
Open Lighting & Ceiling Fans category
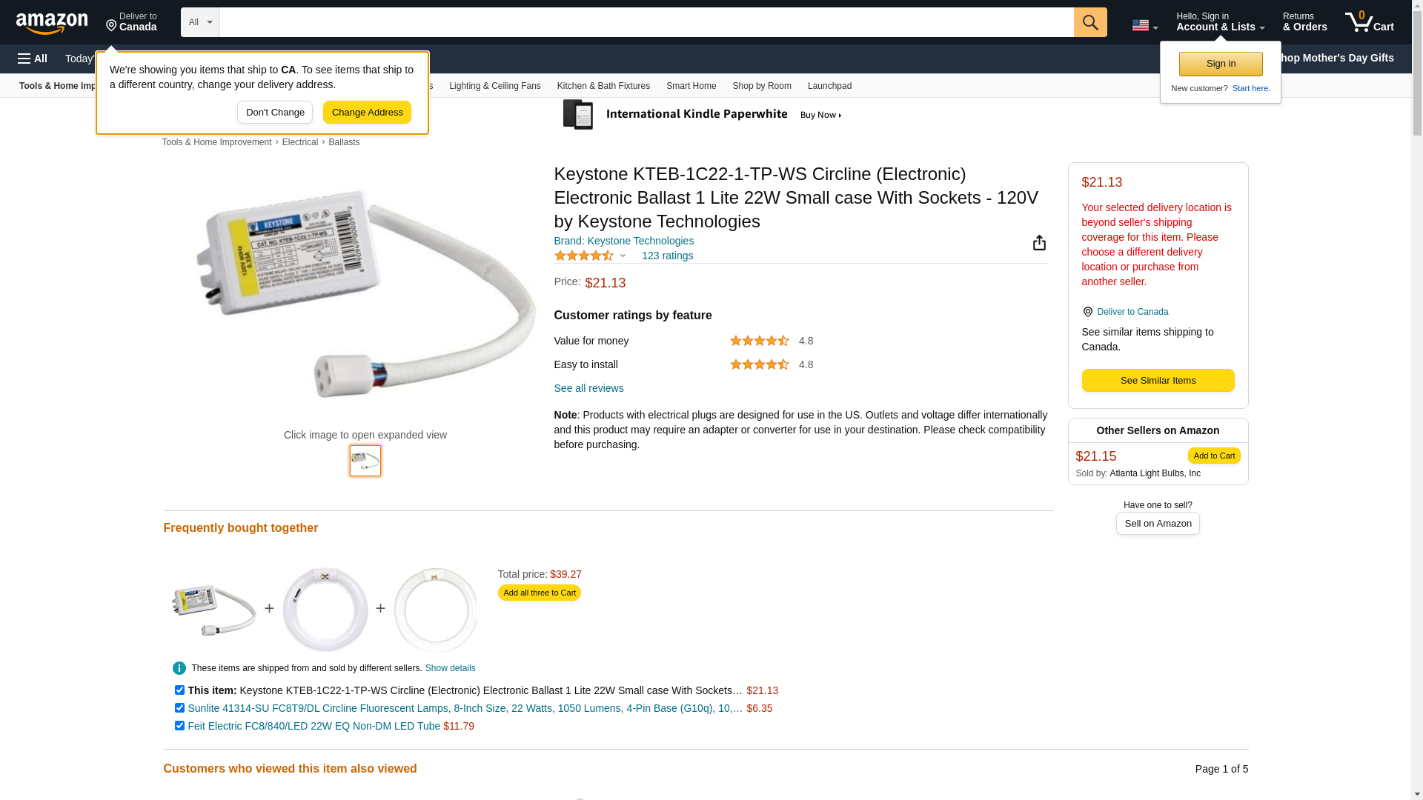[x=494, y=86]
